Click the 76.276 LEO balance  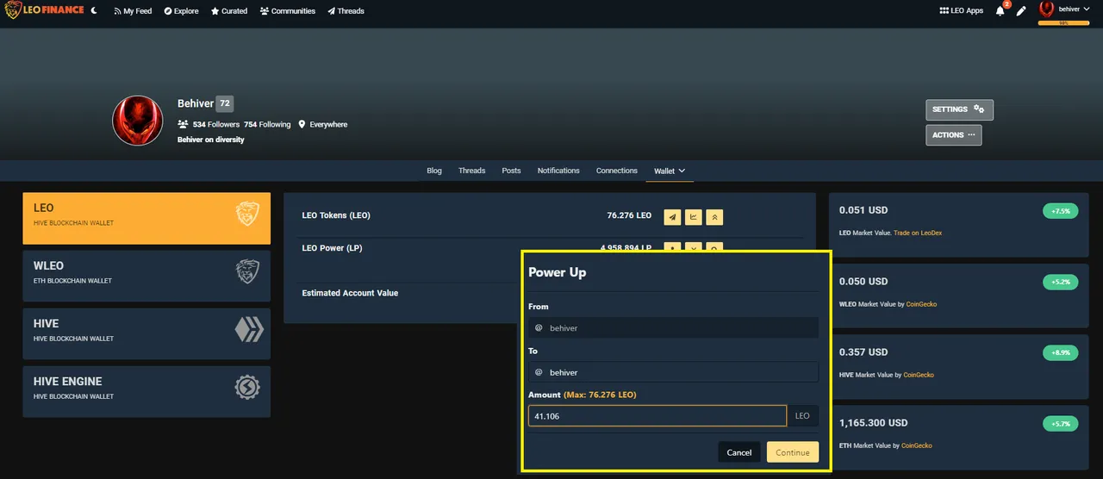click(x=629, y=215)
